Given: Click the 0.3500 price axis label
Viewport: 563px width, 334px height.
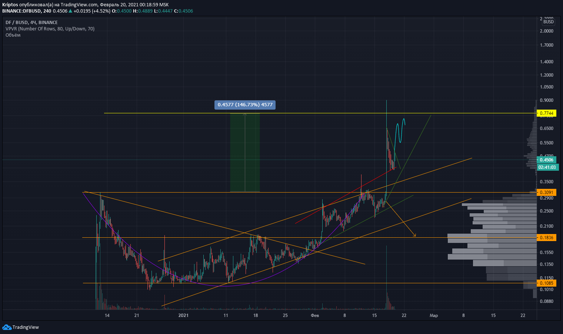Looking at the screenshot, I should point(547,182).
